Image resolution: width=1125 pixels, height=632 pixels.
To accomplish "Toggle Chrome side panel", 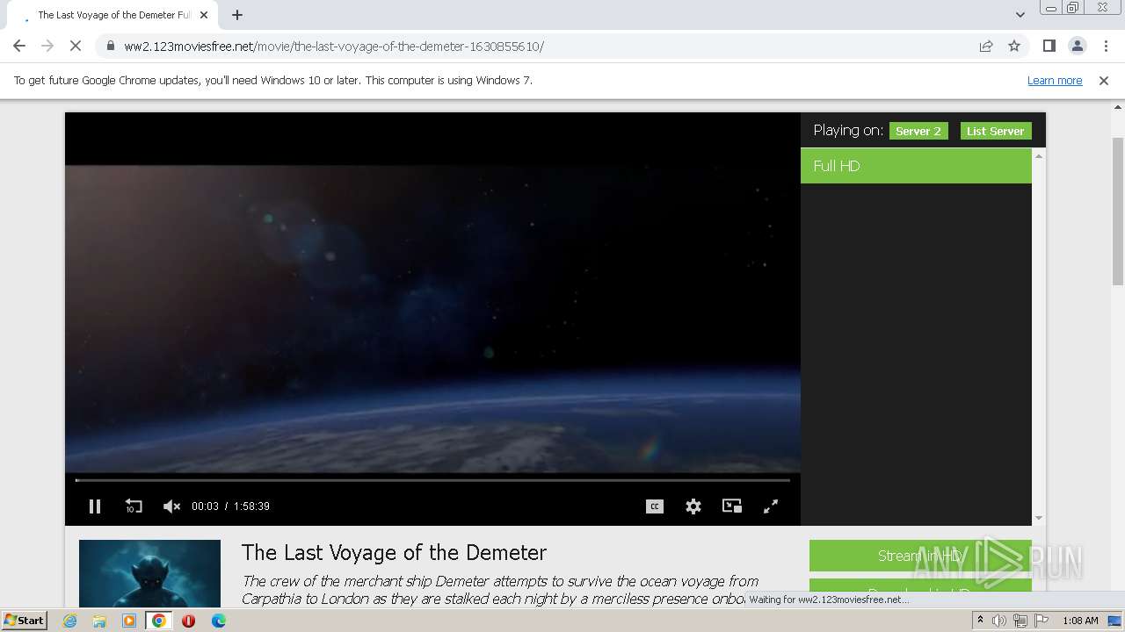I will pos(1049,47).
